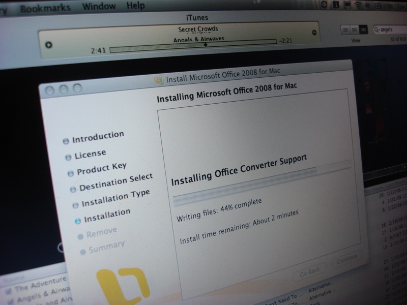Screen dimensions: 407x305
Task: Click the number 1 menu bar icon
Action: tap(336, 5)
